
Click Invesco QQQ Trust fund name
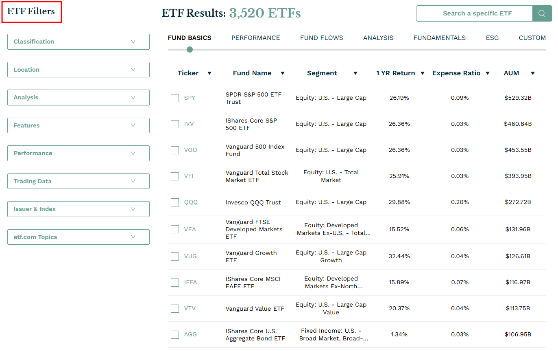coord(253,202)
